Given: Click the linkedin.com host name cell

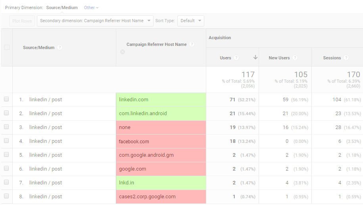Looking at the screenshot, I should pyautogui.click(x=161, y=100).
